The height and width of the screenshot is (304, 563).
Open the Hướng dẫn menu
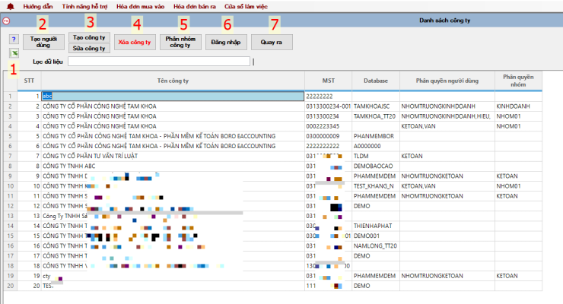pyautogui.click(x=38, y=6)
